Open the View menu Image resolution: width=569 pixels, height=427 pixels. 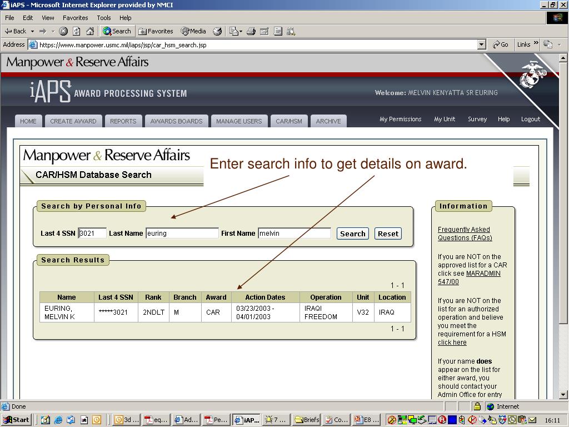coord(48,18)
